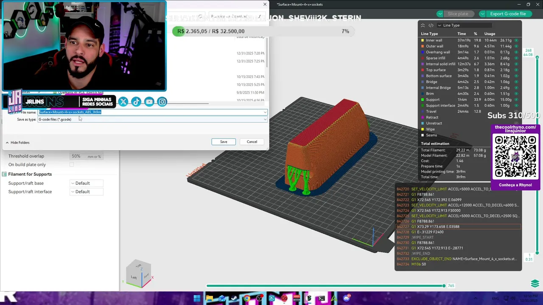The height and width of the screenshot is (305, 543).
Task: Hide Internal solid infill lines
Action: coord(516,64)
